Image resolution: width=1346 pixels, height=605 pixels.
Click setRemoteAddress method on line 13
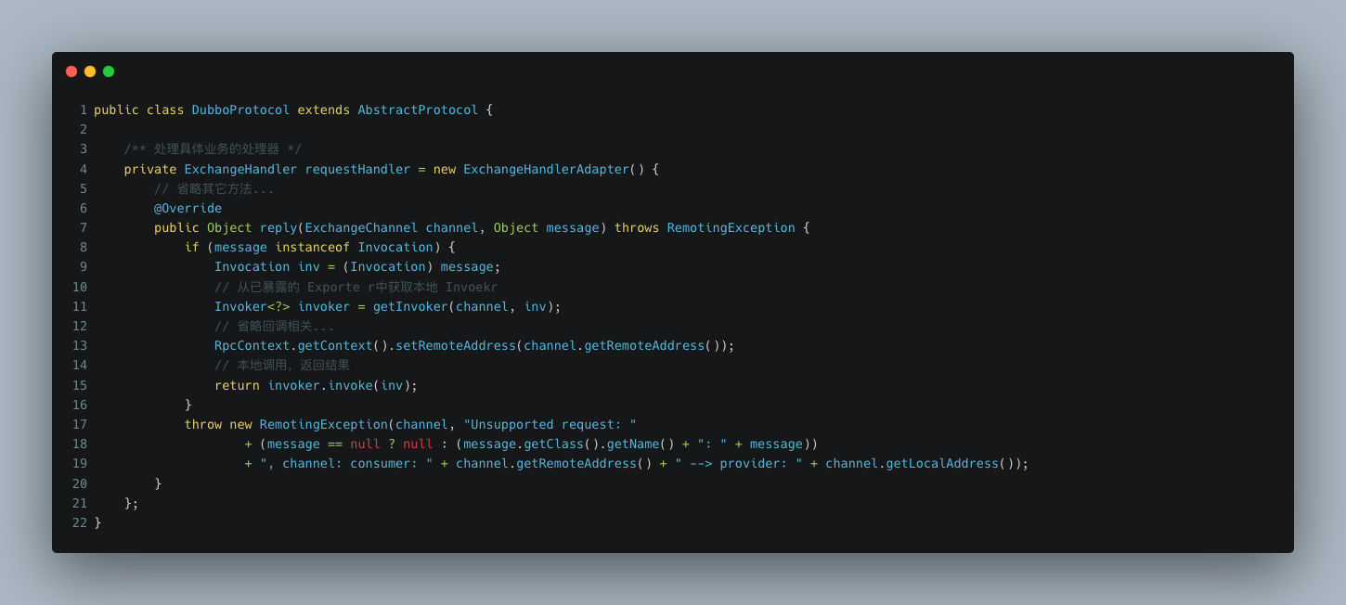click(456, 345)
